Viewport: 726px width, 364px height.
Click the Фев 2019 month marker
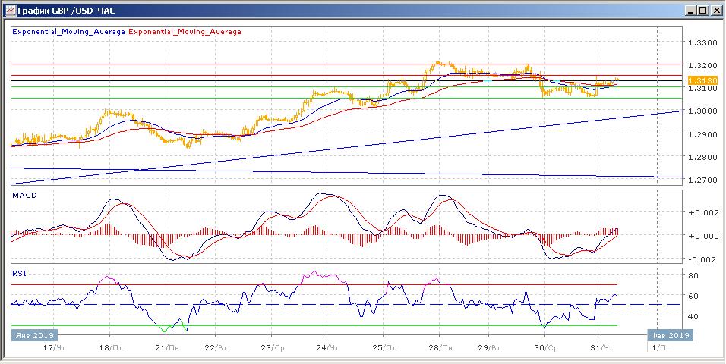coord(668,334)
